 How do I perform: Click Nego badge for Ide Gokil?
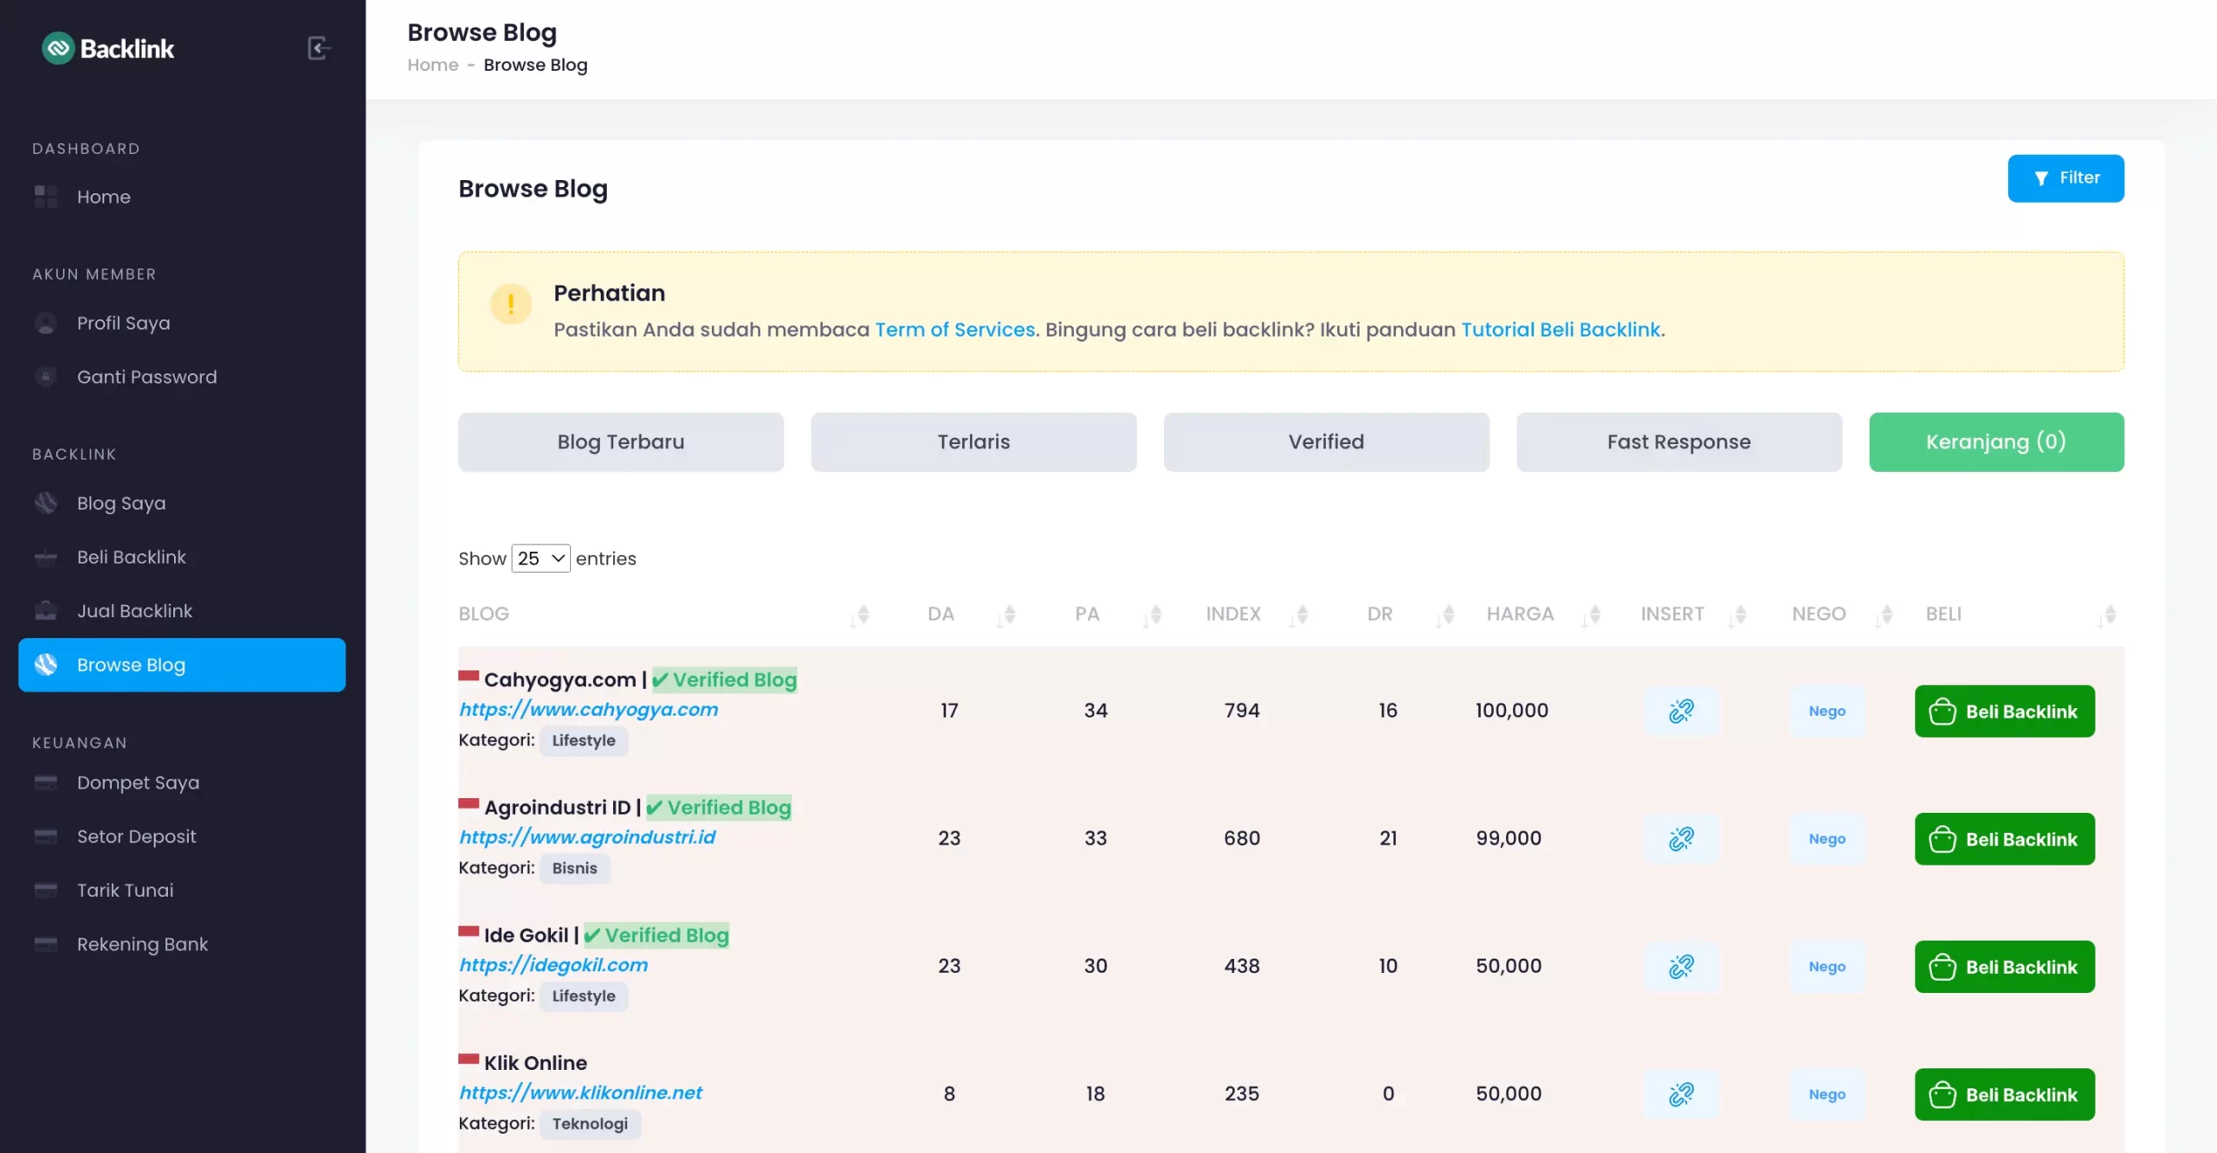[x=1826, y=966]
